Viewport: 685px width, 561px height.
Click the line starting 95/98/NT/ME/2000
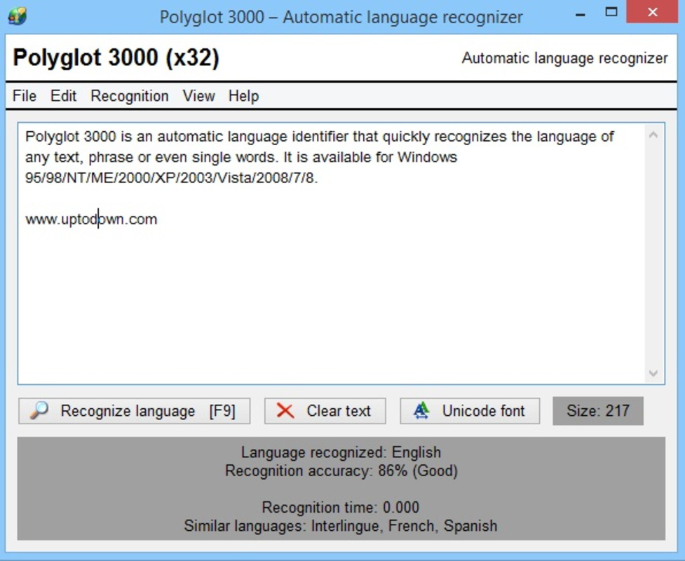tap(172, 178)
